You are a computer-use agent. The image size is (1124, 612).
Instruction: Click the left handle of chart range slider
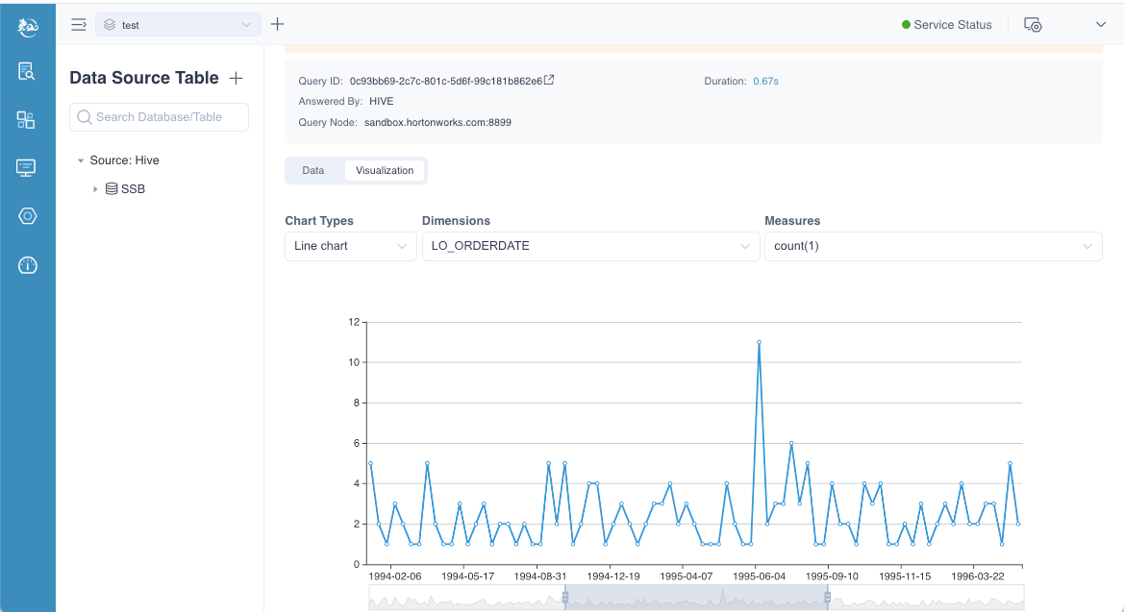(565, 598)
